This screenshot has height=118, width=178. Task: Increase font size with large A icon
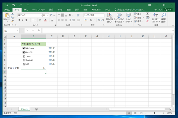click(51, 15)
